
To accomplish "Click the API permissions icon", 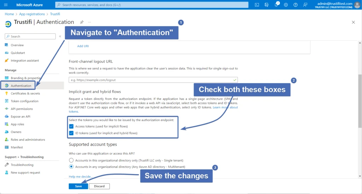I will coord(6,109).
